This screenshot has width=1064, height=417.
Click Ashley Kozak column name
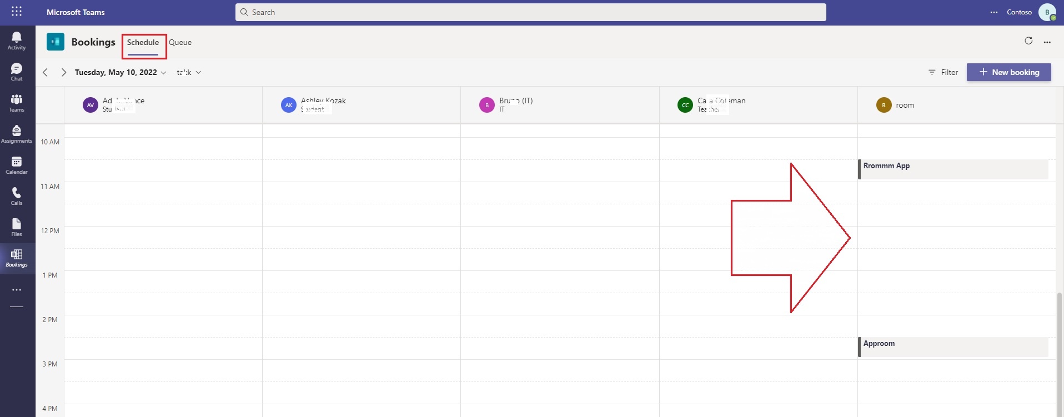click(323, 101)
